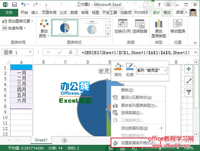The height and width of the screenshot is (151, 200).
Task: Open the 公式 tab
Action: (x=63, y=12)
